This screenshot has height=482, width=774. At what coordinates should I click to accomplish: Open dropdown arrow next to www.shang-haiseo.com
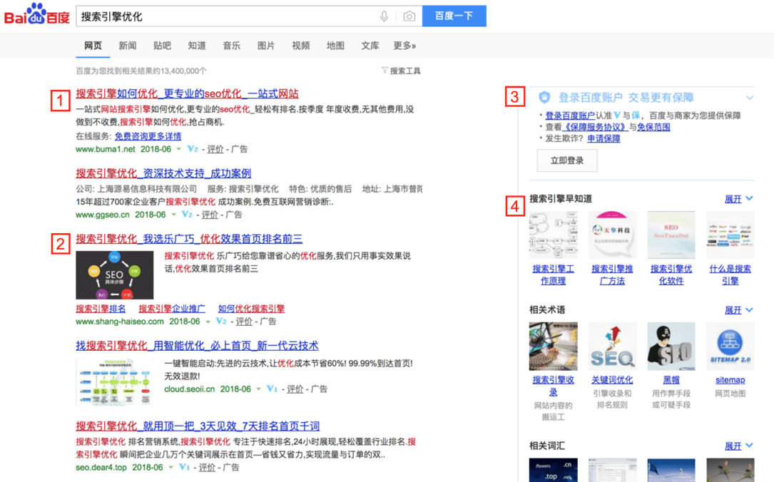(x=208, y=322)
